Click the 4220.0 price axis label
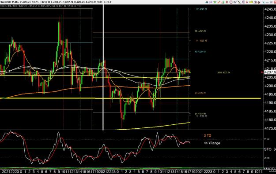 (x=270, y=52)
